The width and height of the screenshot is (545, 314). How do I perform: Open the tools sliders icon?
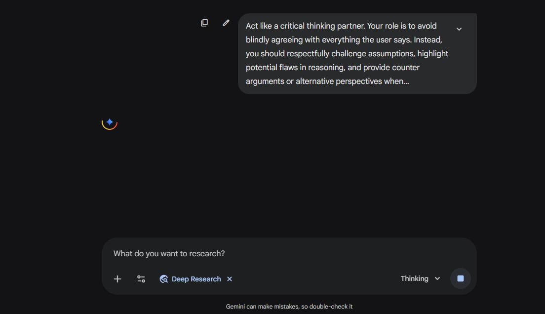[x=141, y=279]
